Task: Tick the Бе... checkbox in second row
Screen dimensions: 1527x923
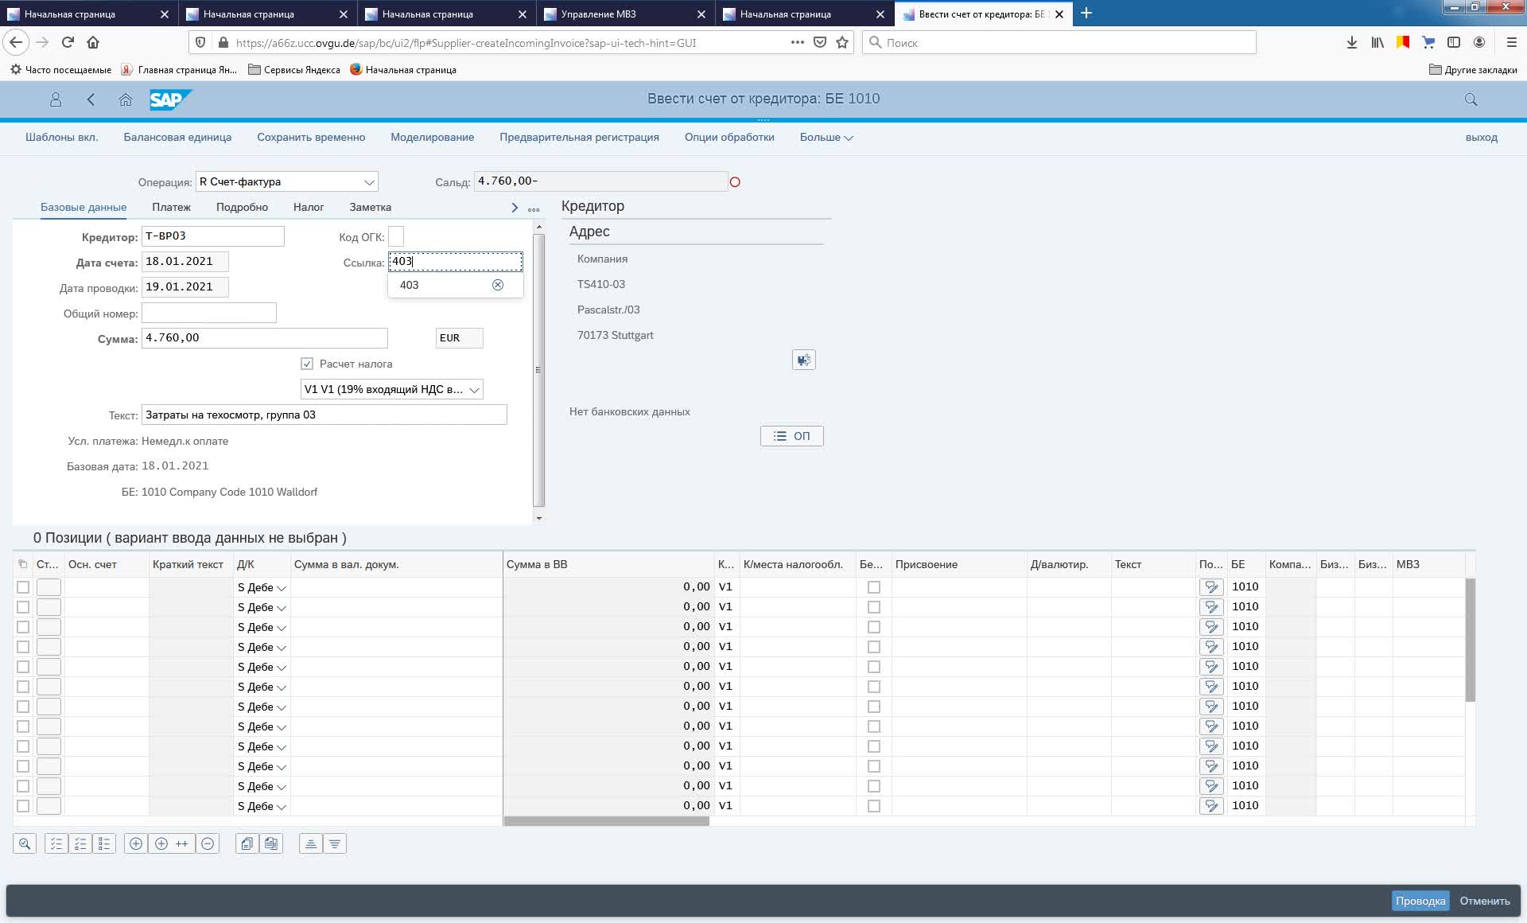Action: coord(874,607)
